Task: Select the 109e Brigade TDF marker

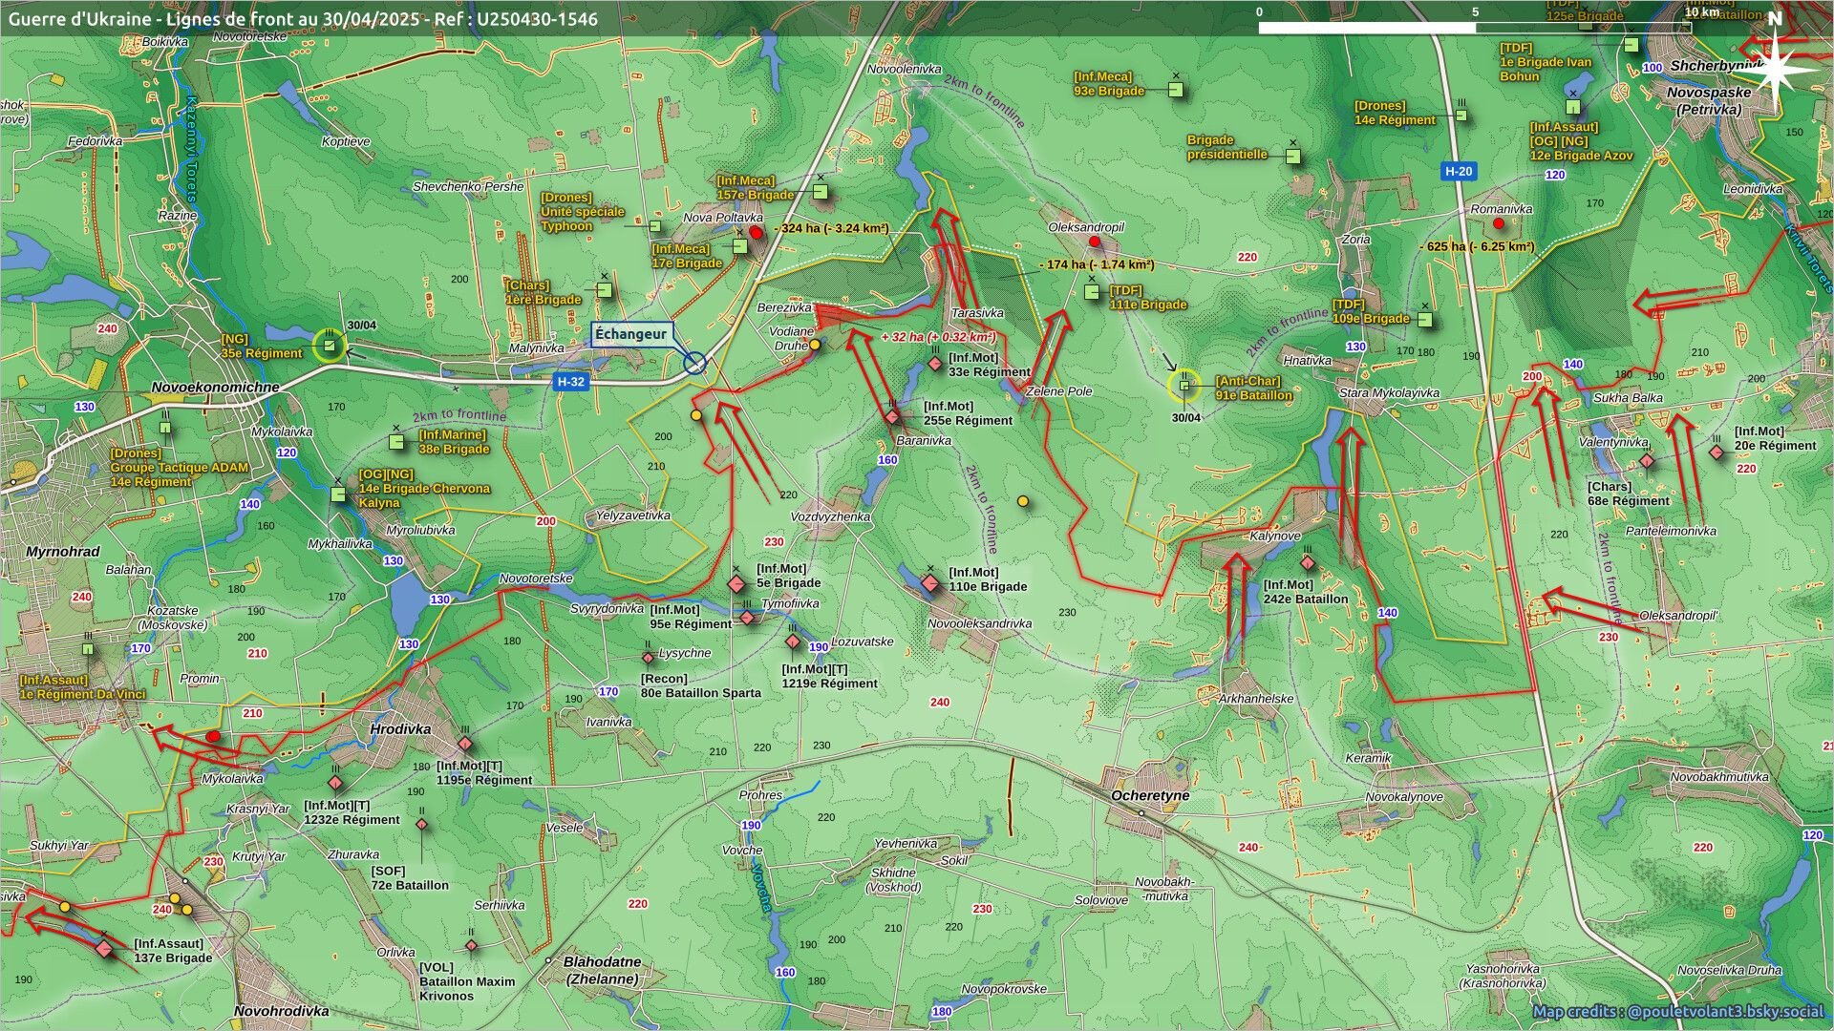Action: click(x=1425, y=319)
